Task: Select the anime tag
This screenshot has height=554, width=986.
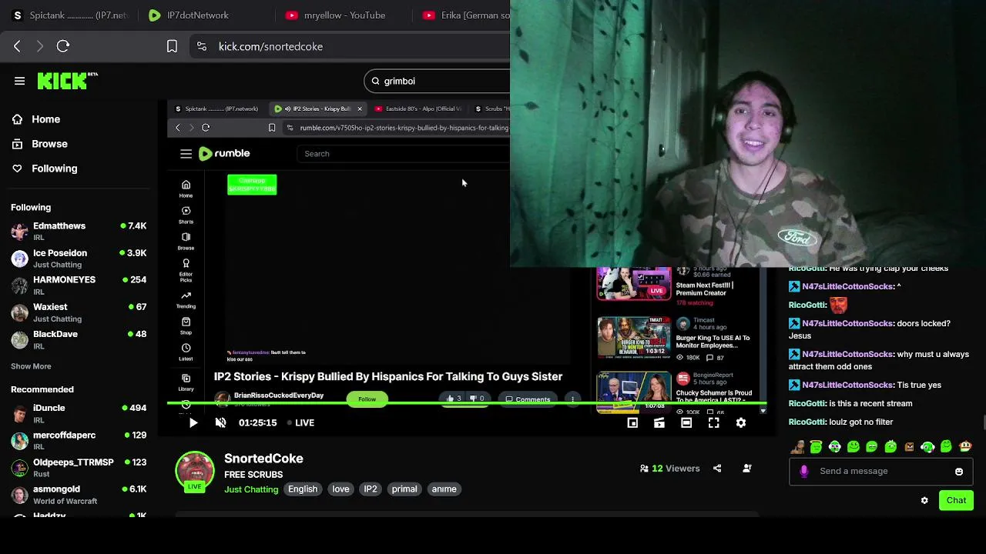Action: pyautogui.click(x=444, y=489)
